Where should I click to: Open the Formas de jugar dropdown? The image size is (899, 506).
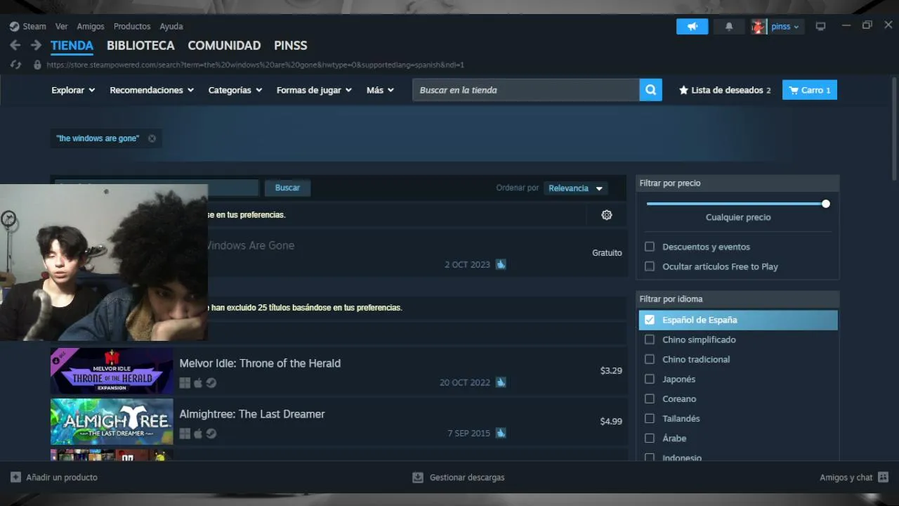[x=315, y=90]
